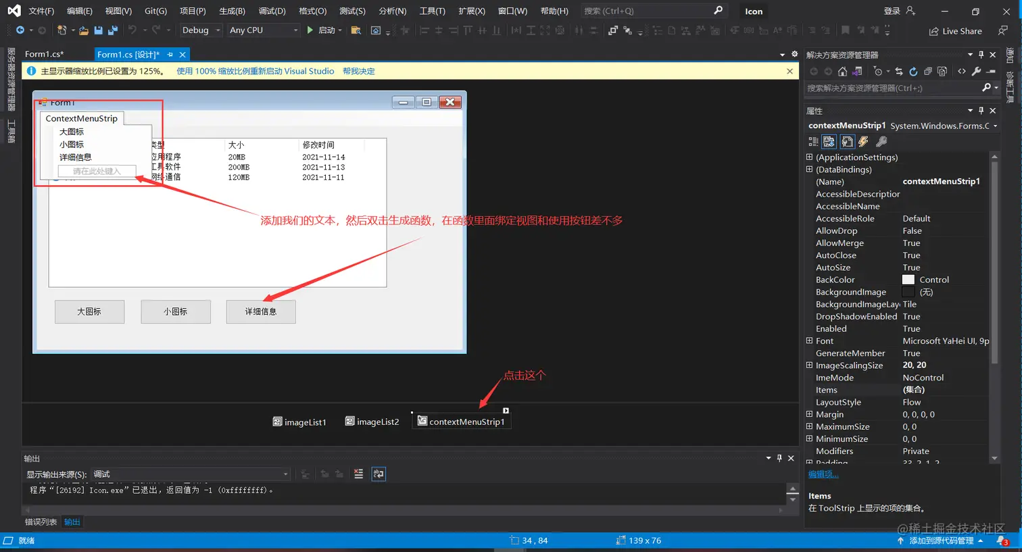Expand the (ApplicationSettings) property
Image resolution: width=1022 pixels, height=552 pixels.
(810, 157)
